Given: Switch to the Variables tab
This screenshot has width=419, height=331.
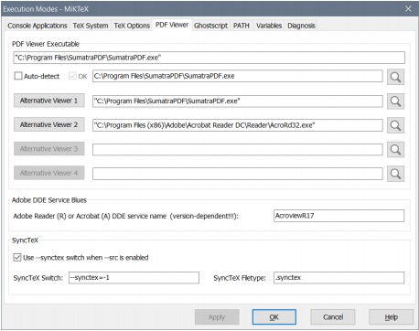Looking at the screenshot, I should pos(269,26).
